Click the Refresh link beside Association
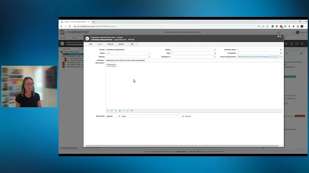 pos(188,116)
